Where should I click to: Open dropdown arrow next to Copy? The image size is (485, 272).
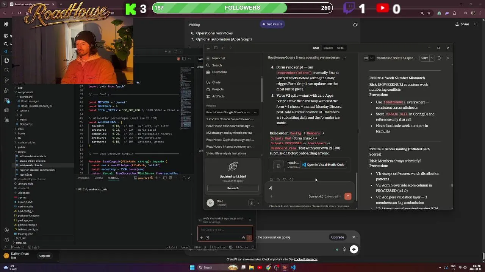point(432,58)
